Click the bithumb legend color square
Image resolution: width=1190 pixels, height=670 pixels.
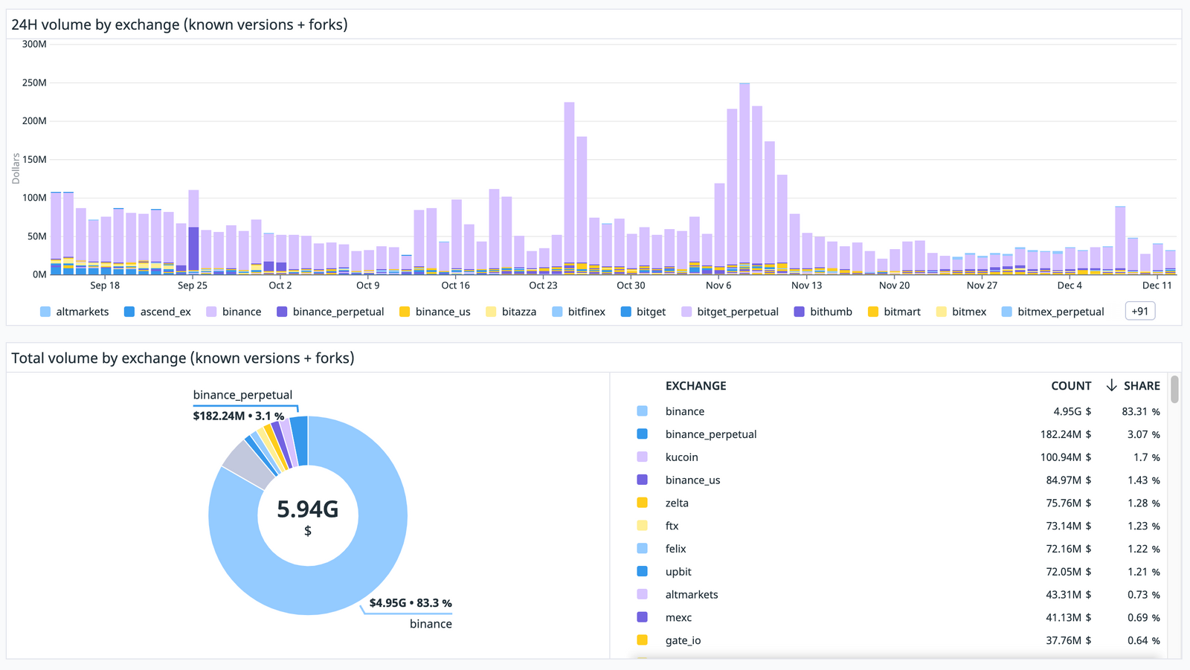[x=800, y=312]
